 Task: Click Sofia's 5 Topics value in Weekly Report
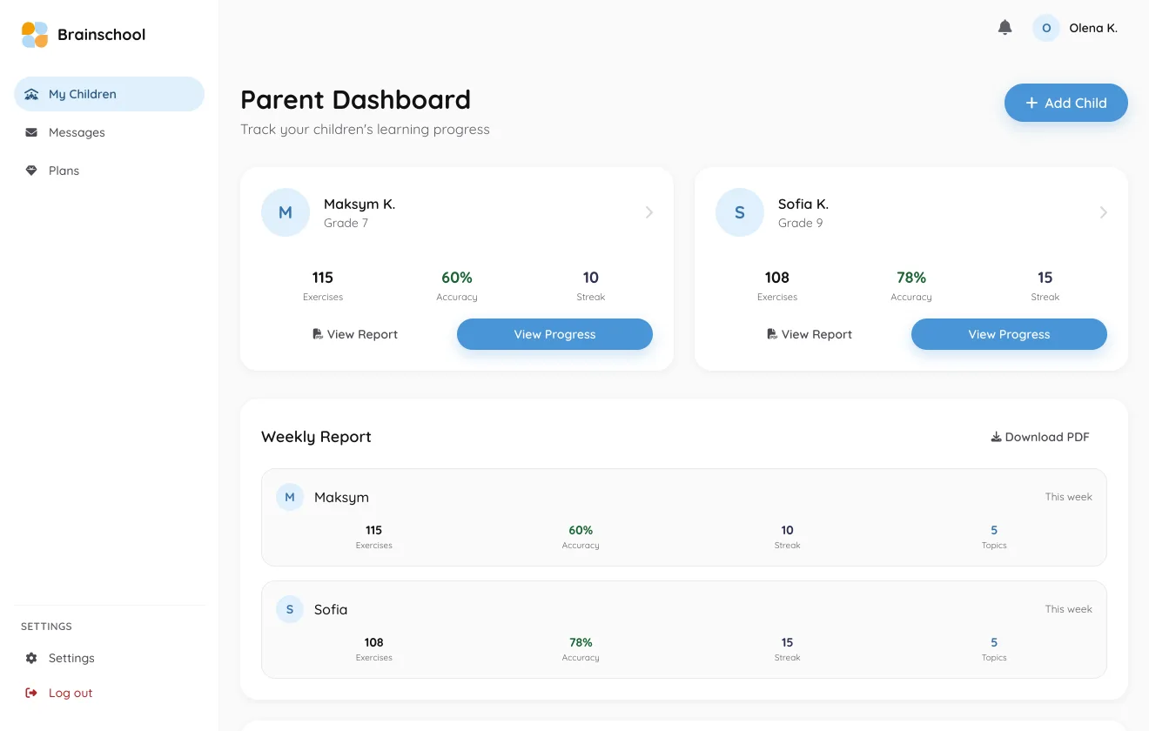(994, 642)
